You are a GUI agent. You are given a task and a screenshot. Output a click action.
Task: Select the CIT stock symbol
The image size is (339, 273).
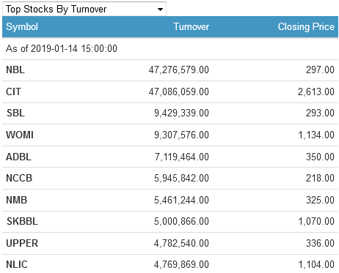coord(13,91)
